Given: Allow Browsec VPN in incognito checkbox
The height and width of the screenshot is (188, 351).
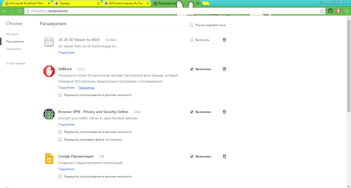Looking at the screenshot, I should pos(60,132).
